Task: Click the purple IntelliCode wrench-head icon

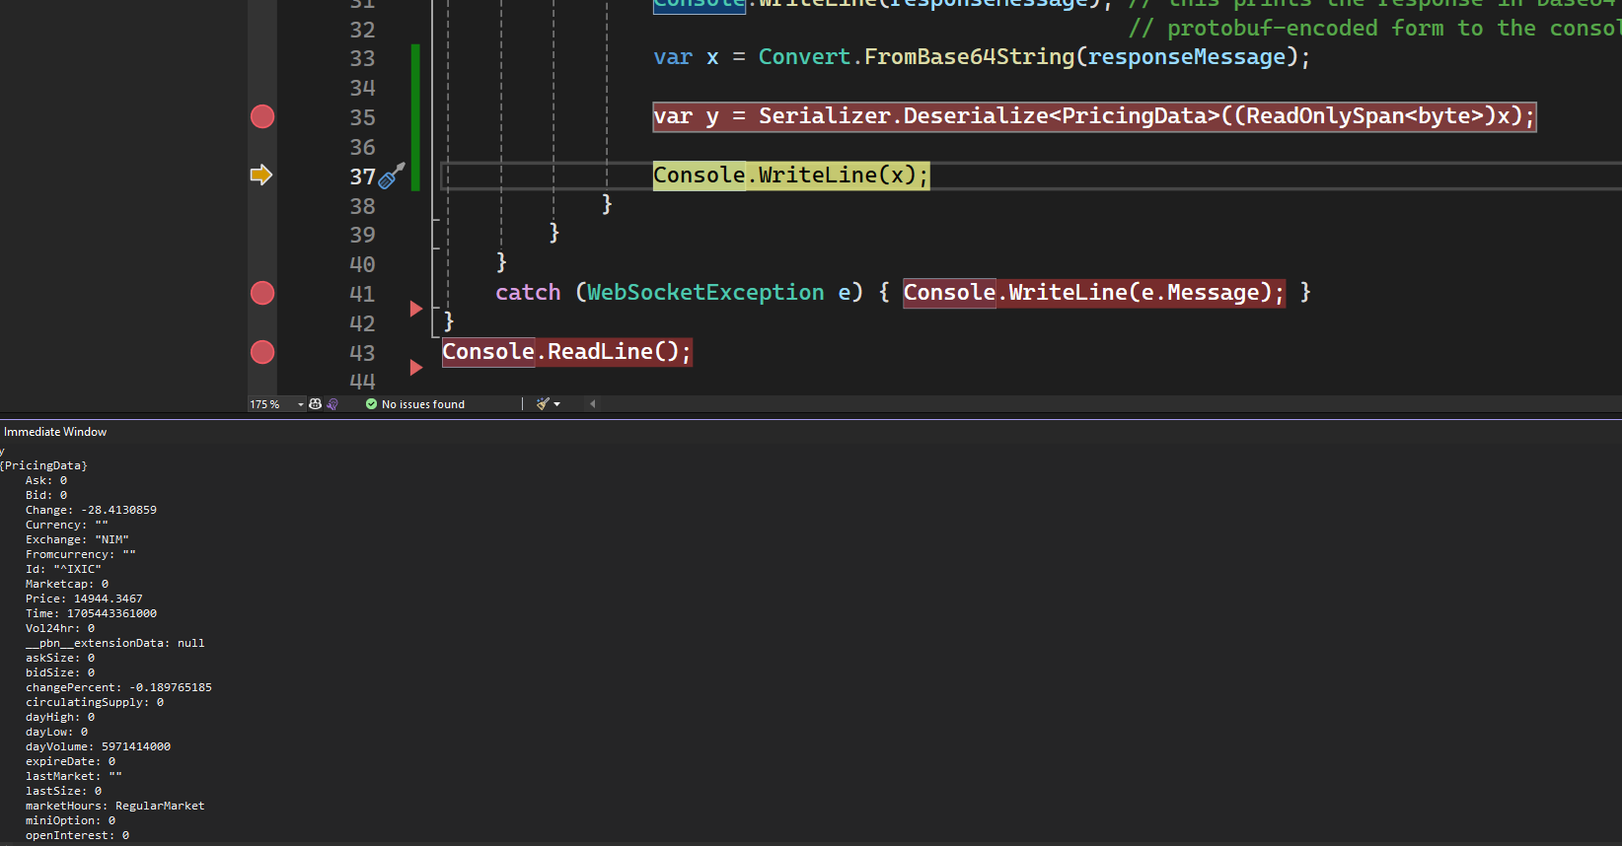Action: pyautogui.click(x=332, y=404)
